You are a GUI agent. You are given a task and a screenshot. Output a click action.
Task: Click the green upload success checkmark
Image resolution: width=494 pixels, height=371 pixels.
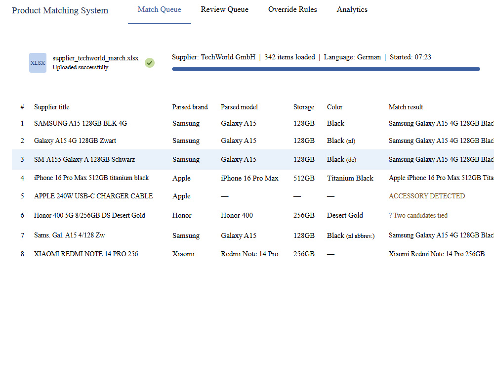(x=150, y=63)
